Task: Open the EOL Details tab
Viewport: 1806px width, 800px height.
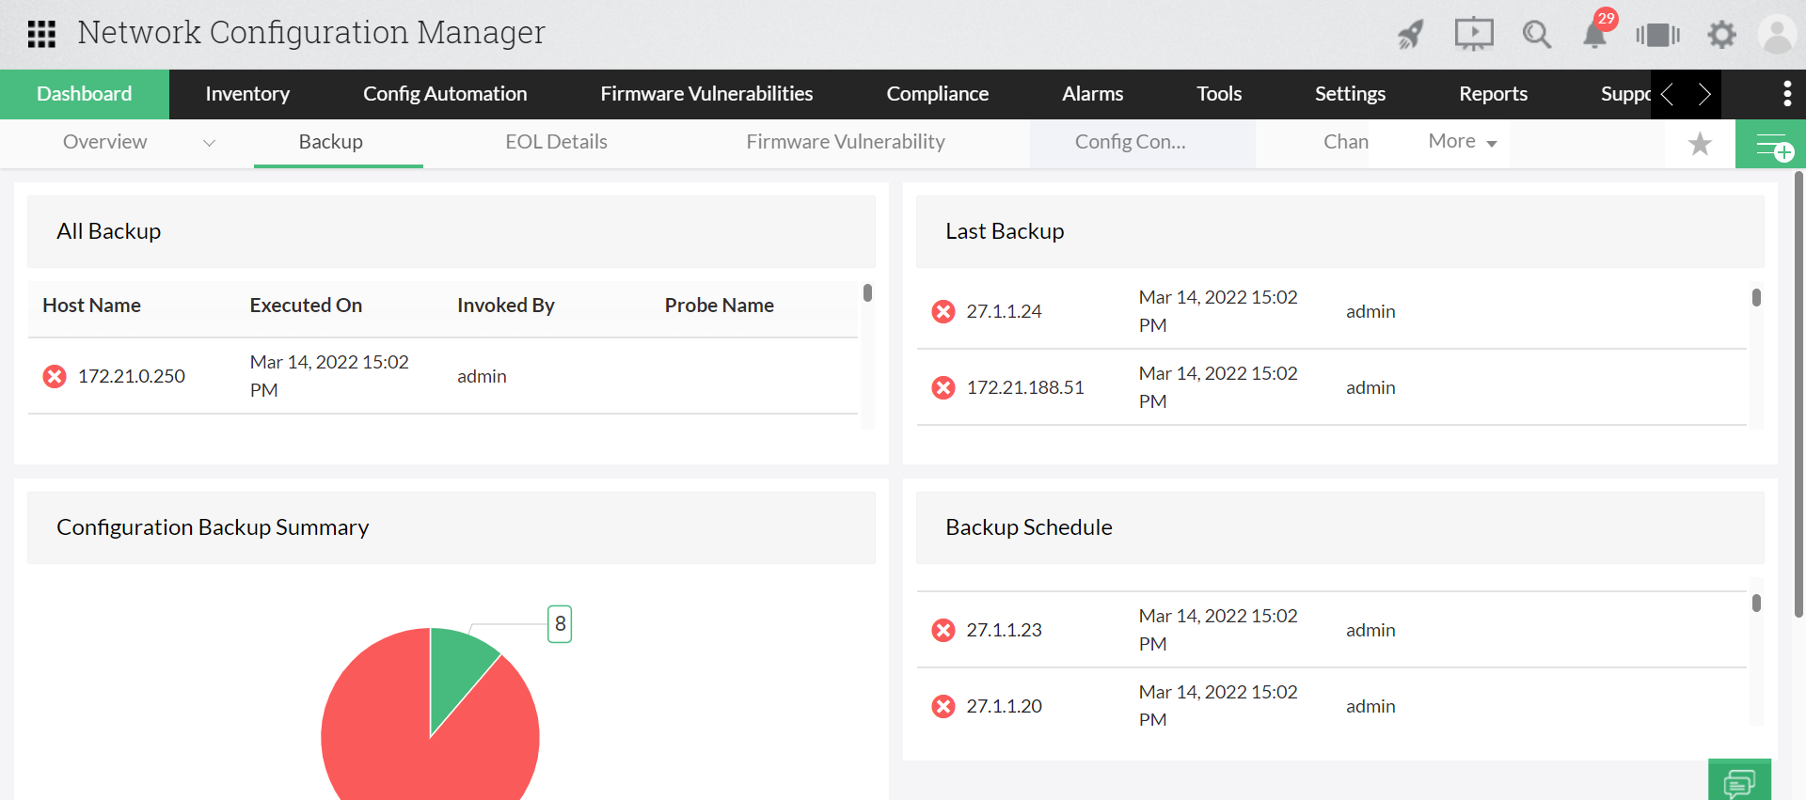Action: click(x=556, y=142)
